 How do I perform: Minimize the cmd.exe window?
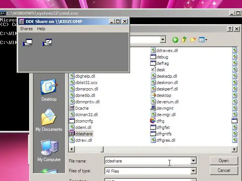[231, 13]
